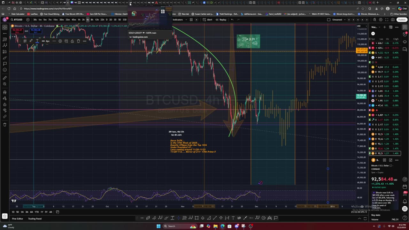Expand the collapsed indicator legend chevron
Viewport: 409px width, 230px height.
[x=14, y=37]
